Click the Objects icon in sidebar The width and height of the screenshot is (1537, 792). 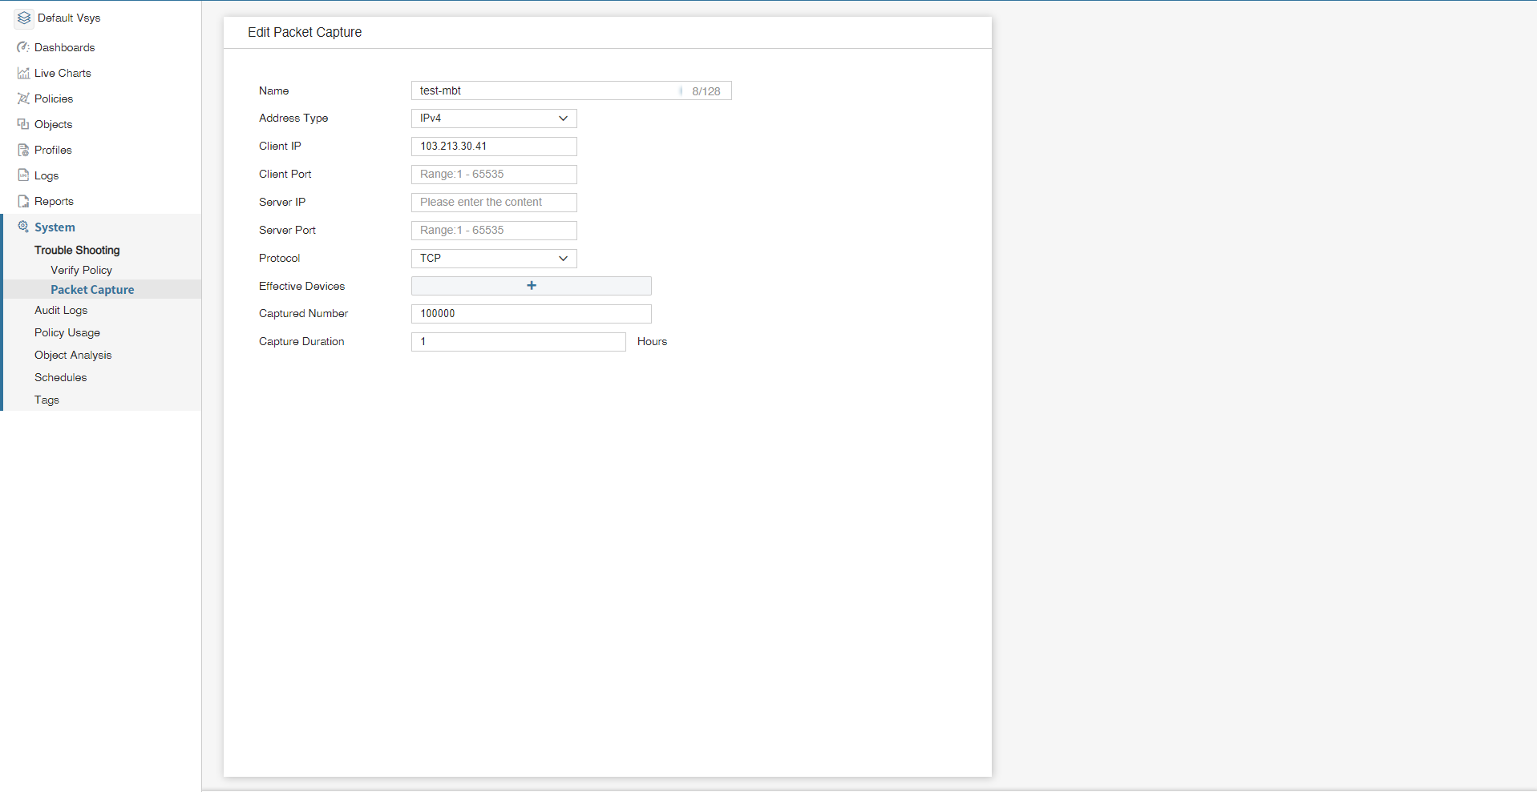click(23, 124)
